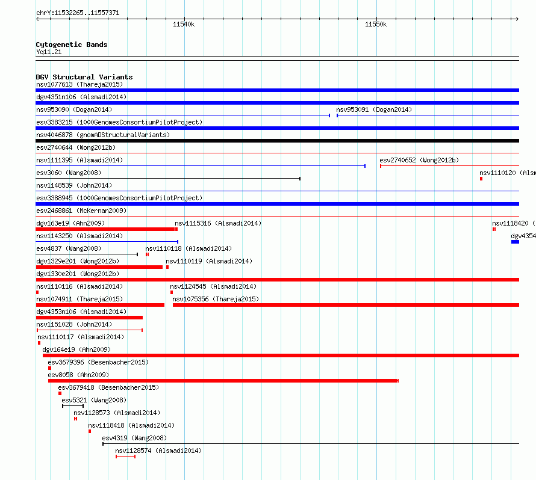The width and height of the screenshot is (536, 480).
Task: Click the nsv1143250 (Alsmadi2014) label
Action: (79, 236)
